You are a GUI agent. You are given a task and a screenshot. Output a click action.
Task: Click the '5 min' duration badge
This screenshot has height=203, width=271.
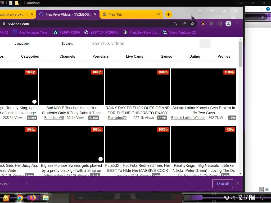tap(232, 118)
